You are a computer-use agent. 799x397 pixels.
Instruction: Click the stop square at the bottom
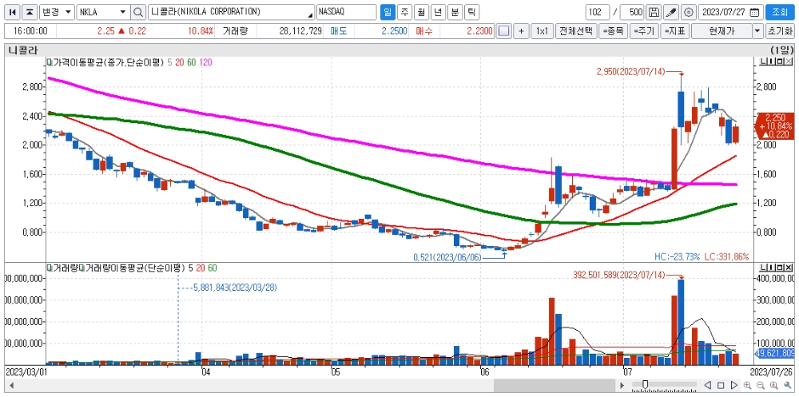click(x=721, y=385)
